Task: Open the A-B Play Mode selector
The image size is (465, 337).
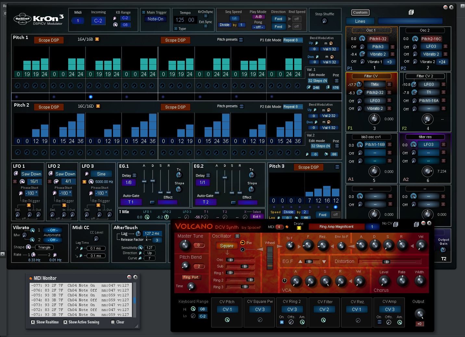Action: coord(258,17)
